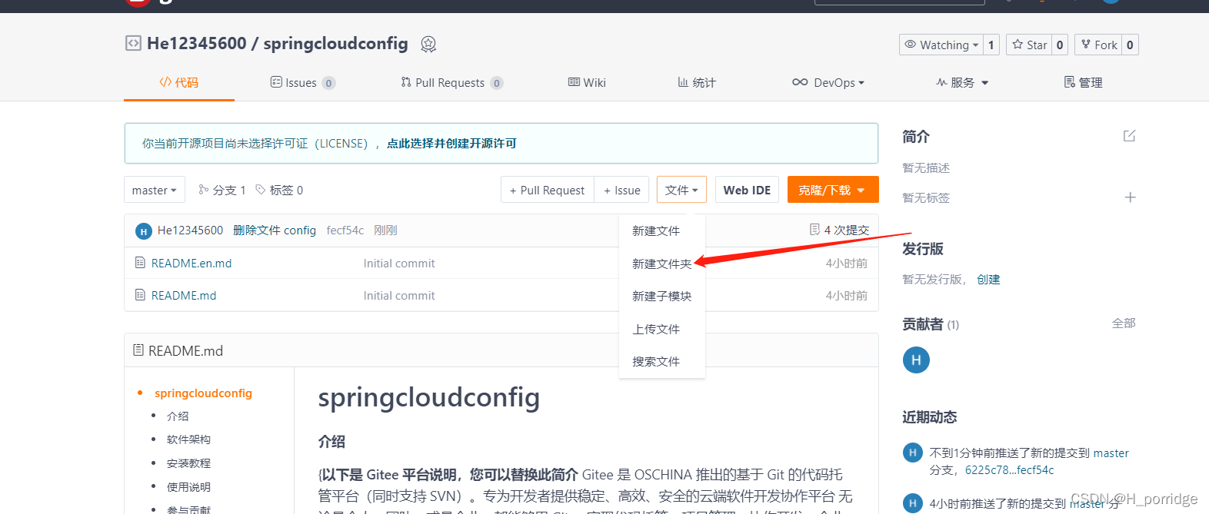Click the + Pull Request button

[x=548, y=190]
